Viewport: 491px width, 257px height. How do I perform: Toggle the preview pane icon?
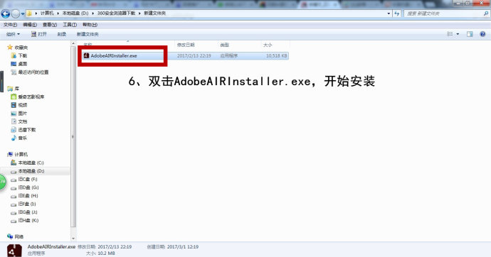click(470, 34)
